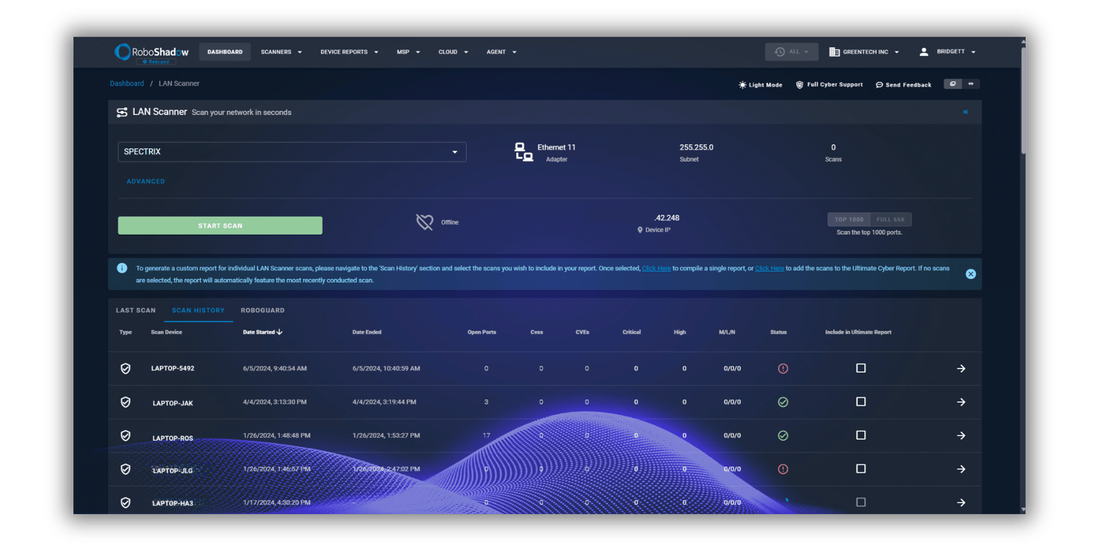This screenshot has width=1099, height=551.
Task: Tick Include in Report checkbox for LAPTOP-JAK
Action: [x=861, y=401]
